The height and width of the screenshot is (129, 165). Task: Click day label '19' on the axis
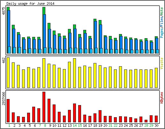pos(100,125)
